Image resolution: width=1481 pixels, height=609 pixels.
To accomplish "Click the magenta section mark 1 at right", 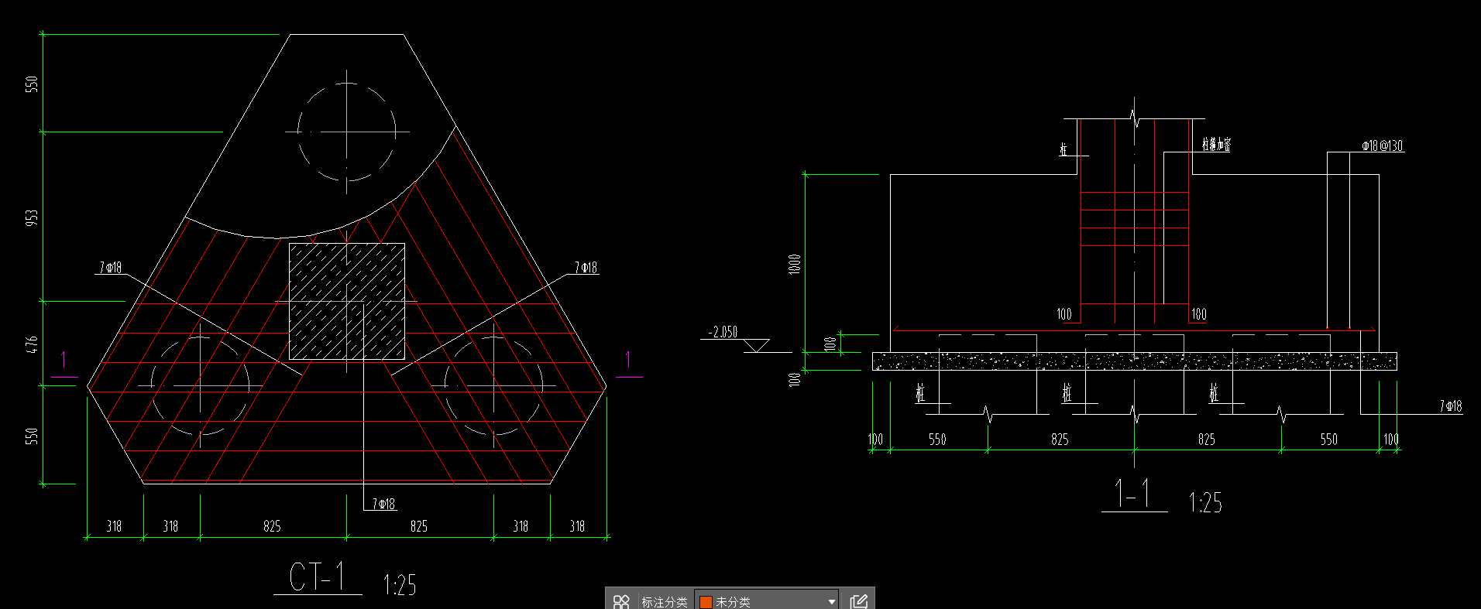I will pyautogui.click(x=627, y=359).
